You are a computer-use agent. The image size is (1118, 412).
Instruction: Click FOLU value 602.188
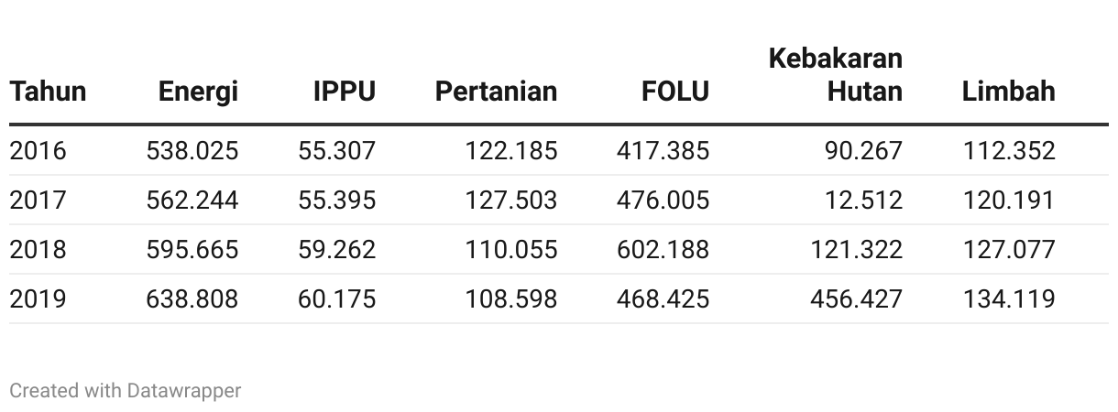pyautogui.click(x=663, y=249)
